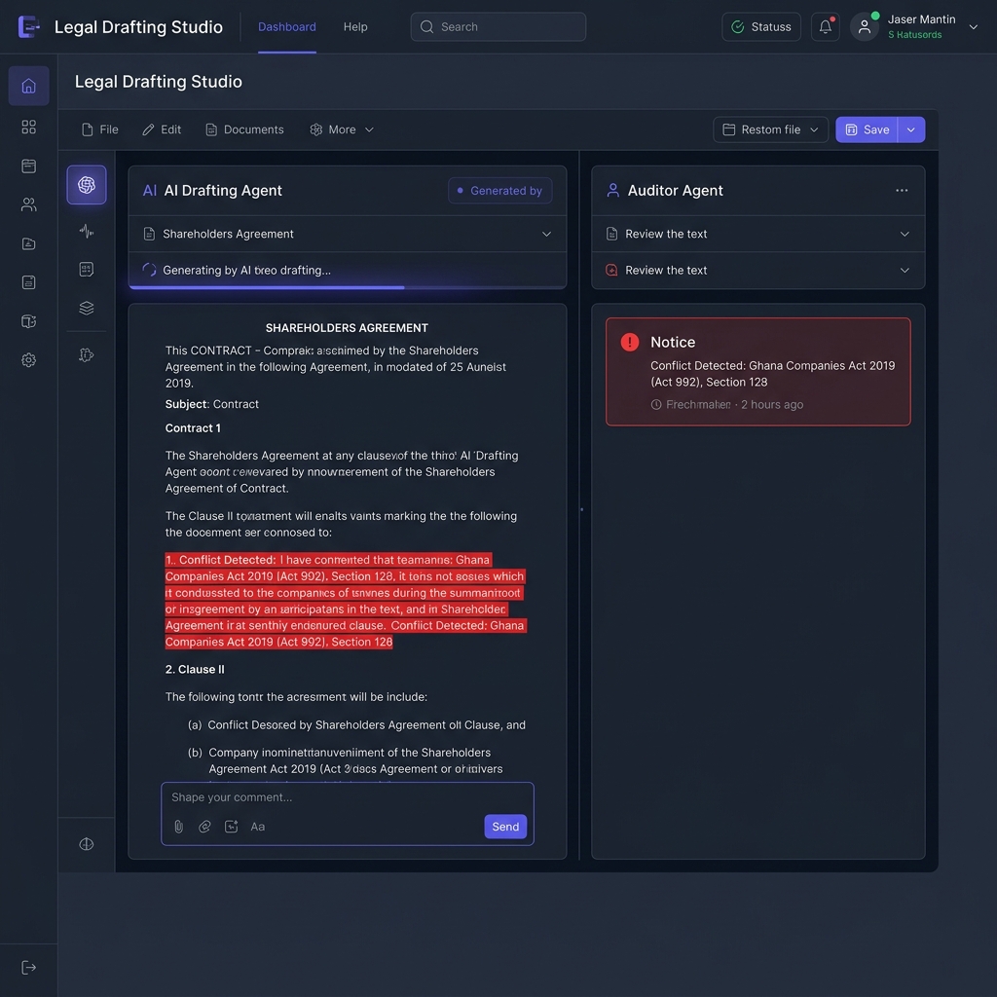Viewport: 997px width, 997px height.
Task: Toggle the Aa text formatting option
Action: tap(258, 827)
